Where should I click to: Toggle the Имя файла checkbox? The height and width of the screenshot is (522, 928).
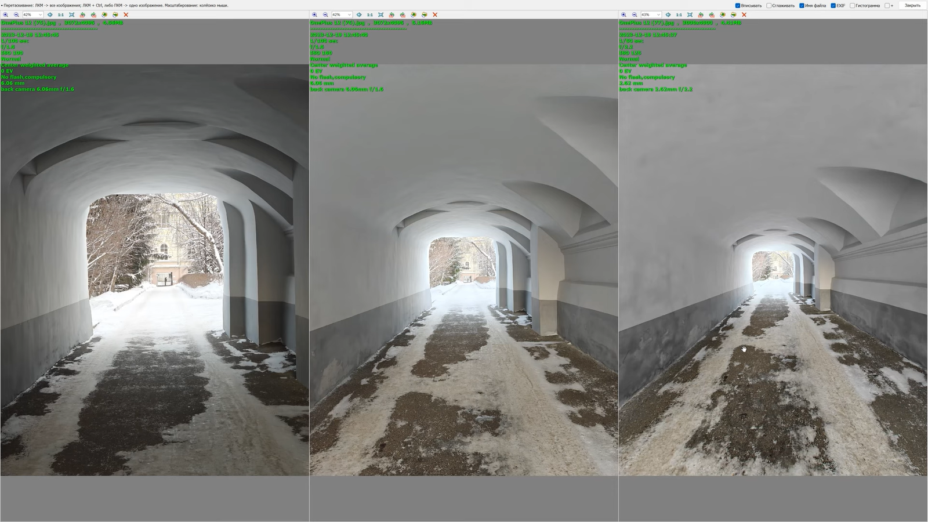(x=802, y=6)
